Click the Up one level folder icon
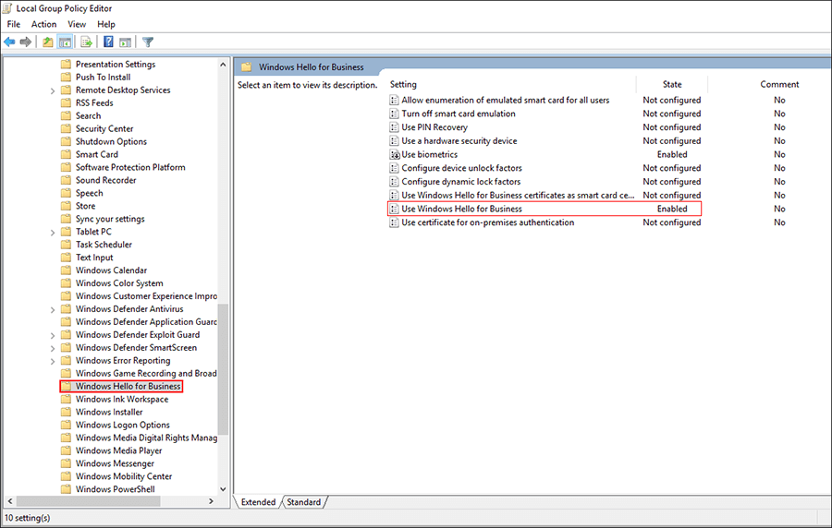This screenshot has width=832, height=528. 48,42
